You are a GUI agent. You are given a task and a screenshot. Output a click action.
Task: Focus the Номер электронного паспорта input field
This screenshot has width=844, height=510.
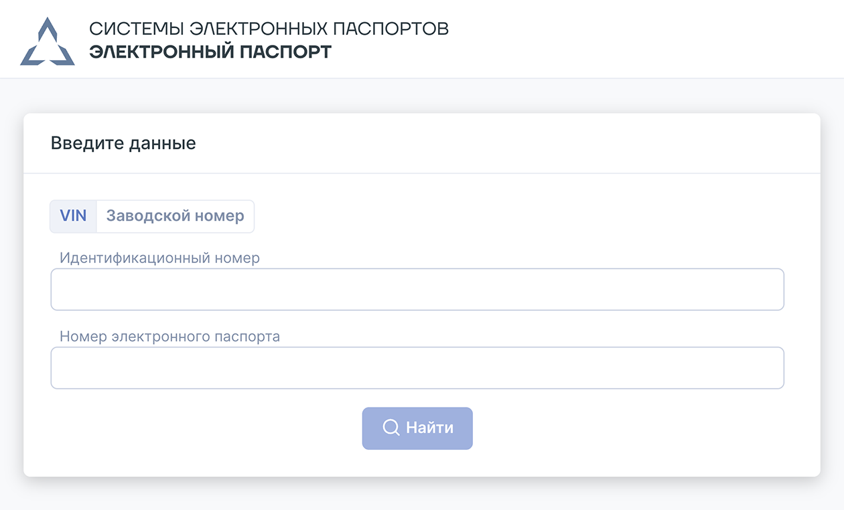[417, 367]
